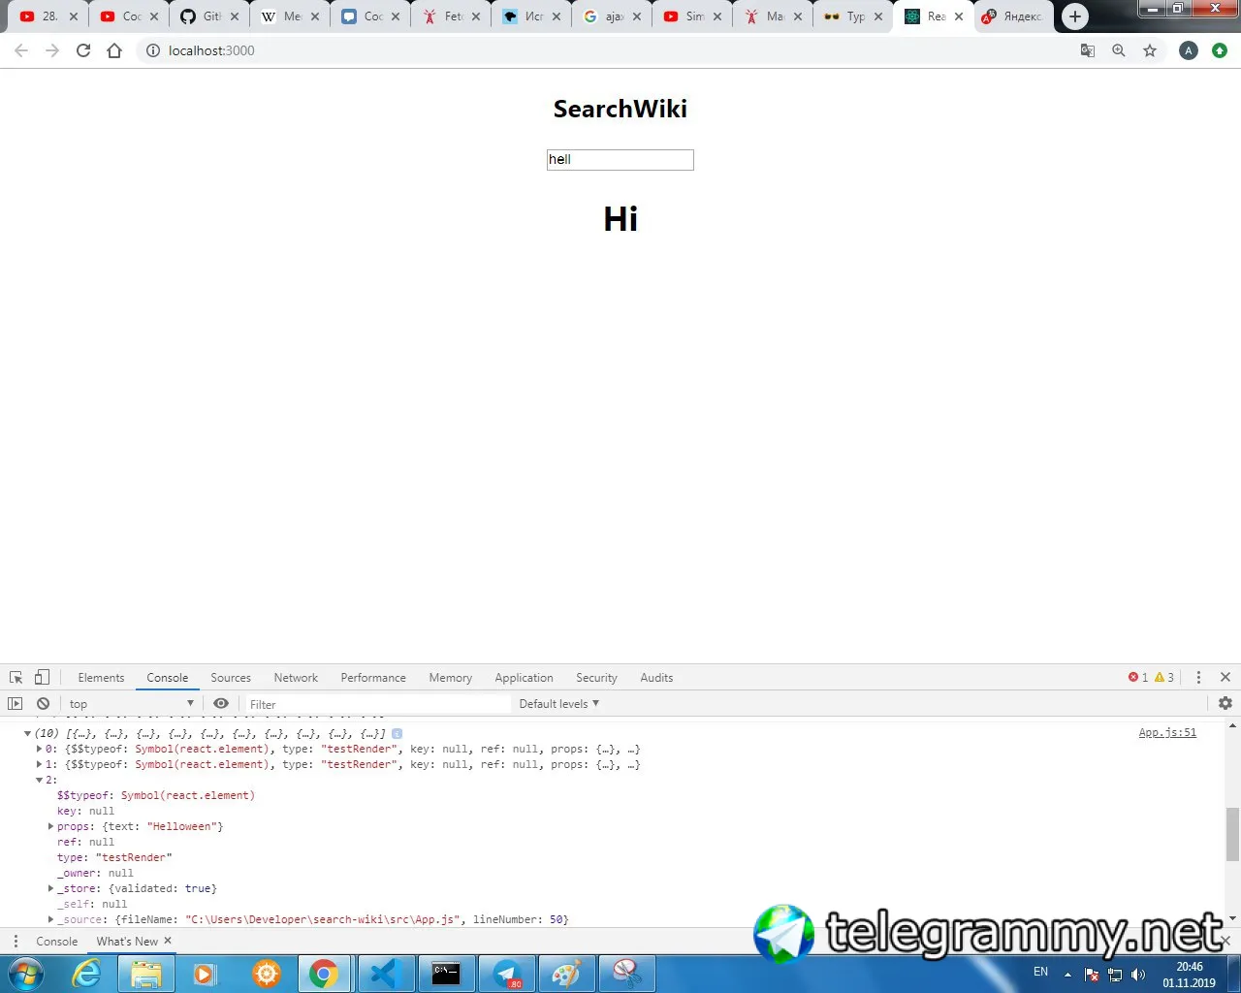Click the green Chrome update icon
1241x993 pixels.
point(1220,50)
